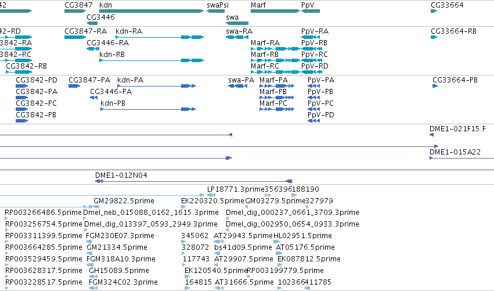This screenshot has height=291, width=494.
Task: Select the Marf-PB protein label
Action: pos(273,92)
